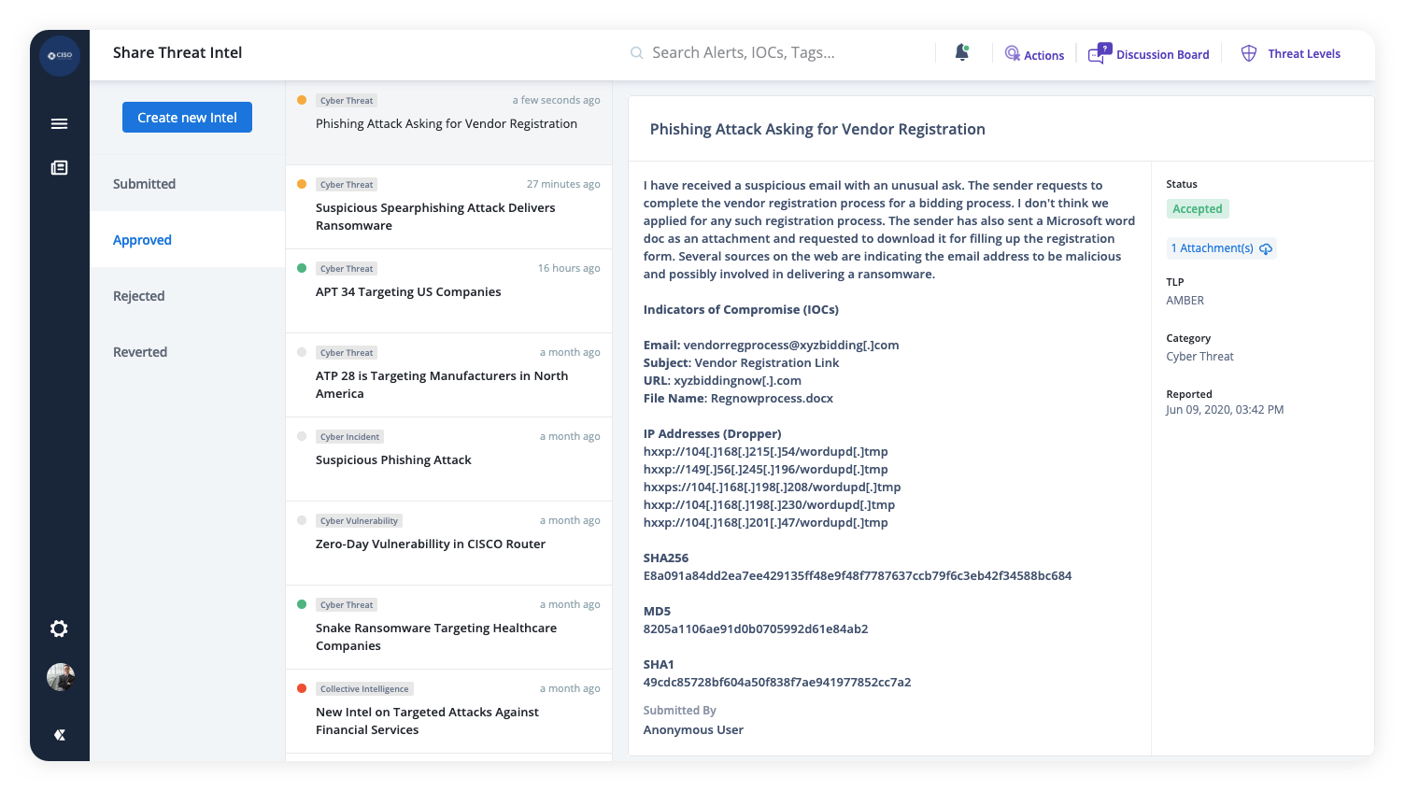Click the grey dot on Suspicious Phishing Attack item
Viewport: 1405px width, 791px height.
pos(302,436)
